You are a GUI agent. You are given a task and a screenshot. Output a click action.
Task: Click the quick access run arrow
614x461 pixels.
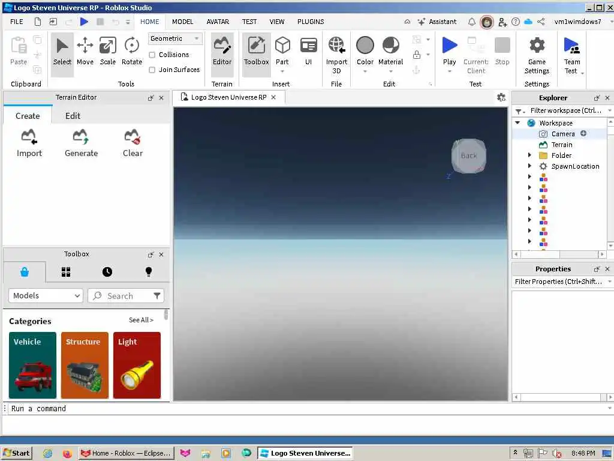[x=84, y=22]
